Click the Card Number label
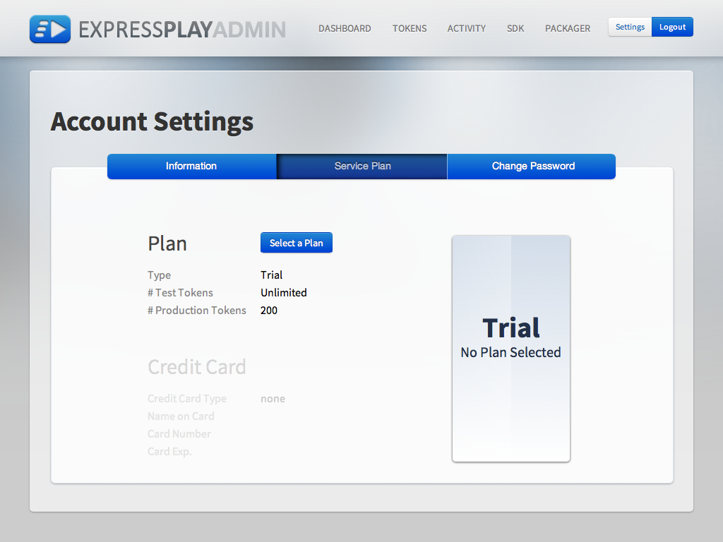Viewport: 723px width, 542px height. coord(179,434)
